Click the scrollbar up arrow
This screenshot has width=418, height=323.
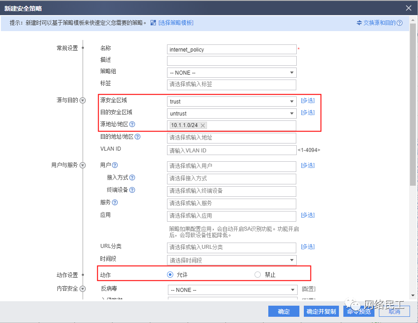pyautogui.click(x=413, y=20)
